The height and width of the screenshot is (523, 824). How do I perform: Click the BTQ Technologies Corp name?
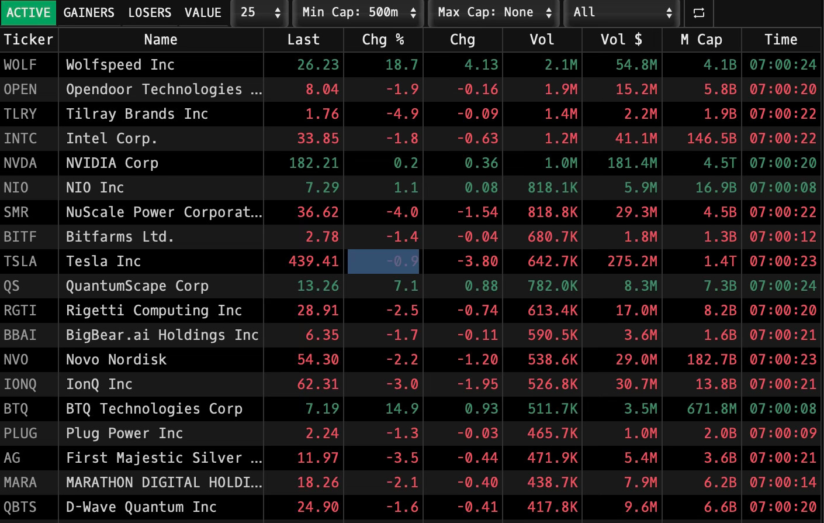point(154,409)
